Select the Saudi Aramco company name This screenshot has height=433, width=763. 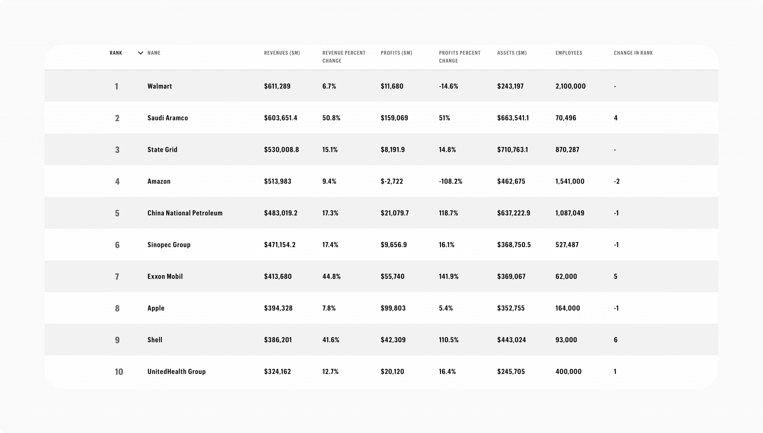168,118
